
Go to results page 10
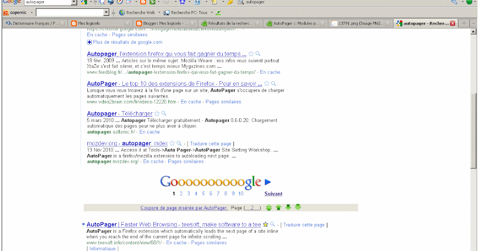241,194
